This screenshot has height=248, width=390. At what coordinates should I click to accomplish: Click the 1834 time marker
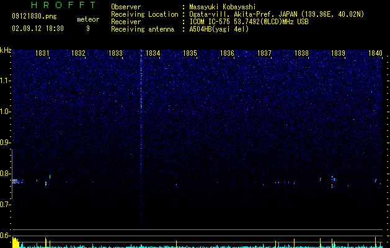[x=153, y=53]
